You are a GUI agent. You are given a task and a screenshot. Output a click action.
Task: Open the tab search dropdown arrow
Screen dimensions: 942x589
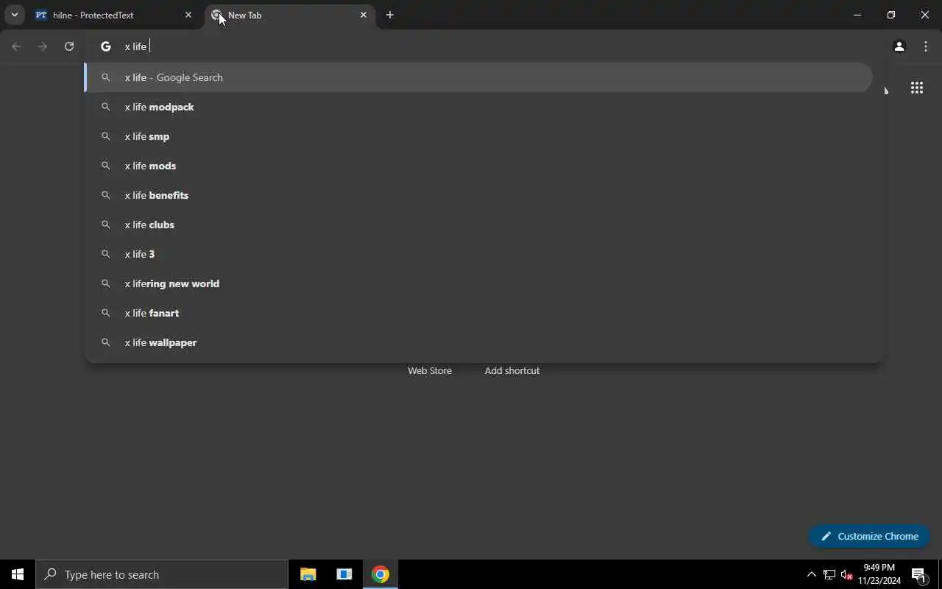14,15
